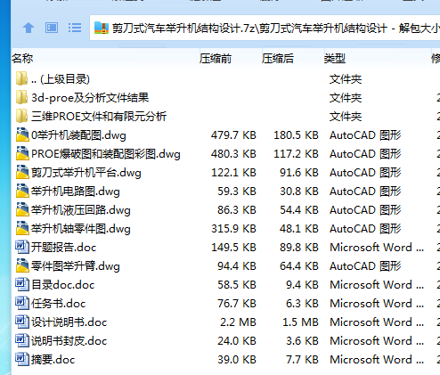Select file name 说明书封皮.doc
This screenshot has height=375, width=440.
tap(69, 341)
